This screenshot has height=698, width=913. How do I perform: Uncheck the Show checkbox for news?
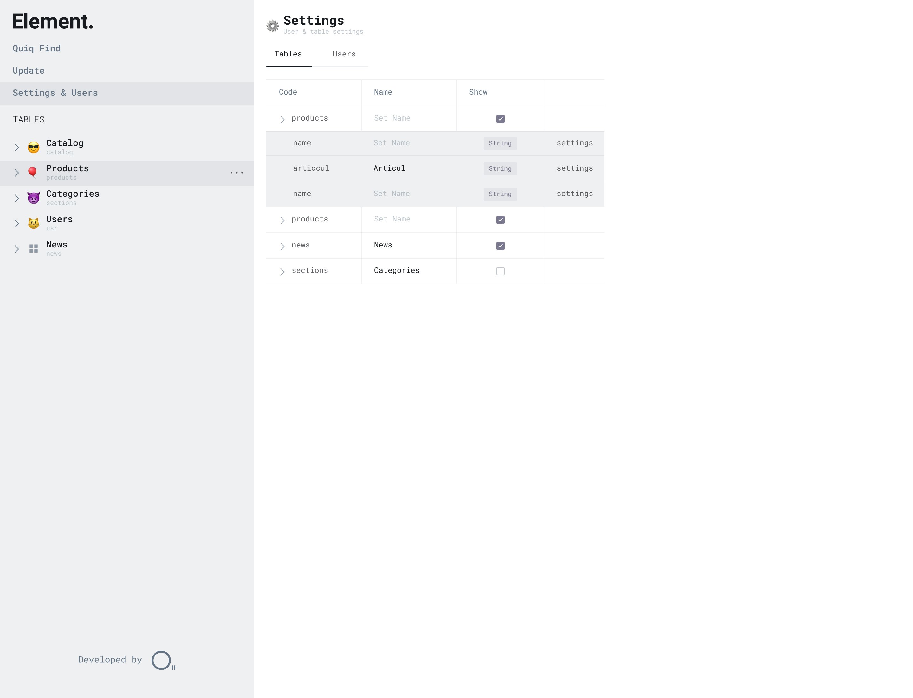click(500, 246)
